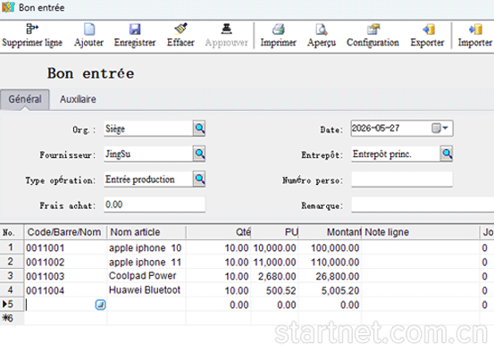The width and height of the screenshot is (494, 351).
Task: Open the Entrepôt lookup magnifier
Action: coord(447,154)
